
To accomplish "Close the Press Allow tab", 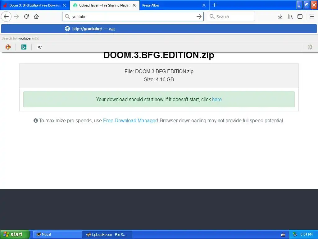I will (204, 5).
